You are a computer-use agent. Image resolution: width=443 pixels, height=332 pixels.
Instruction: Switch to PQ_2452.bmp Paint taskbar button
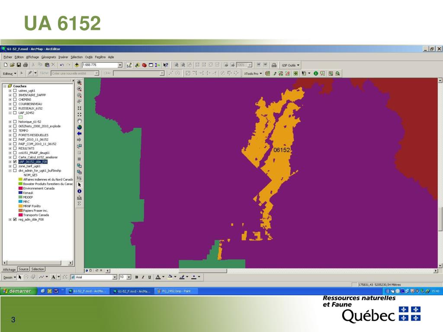(177, 291)
